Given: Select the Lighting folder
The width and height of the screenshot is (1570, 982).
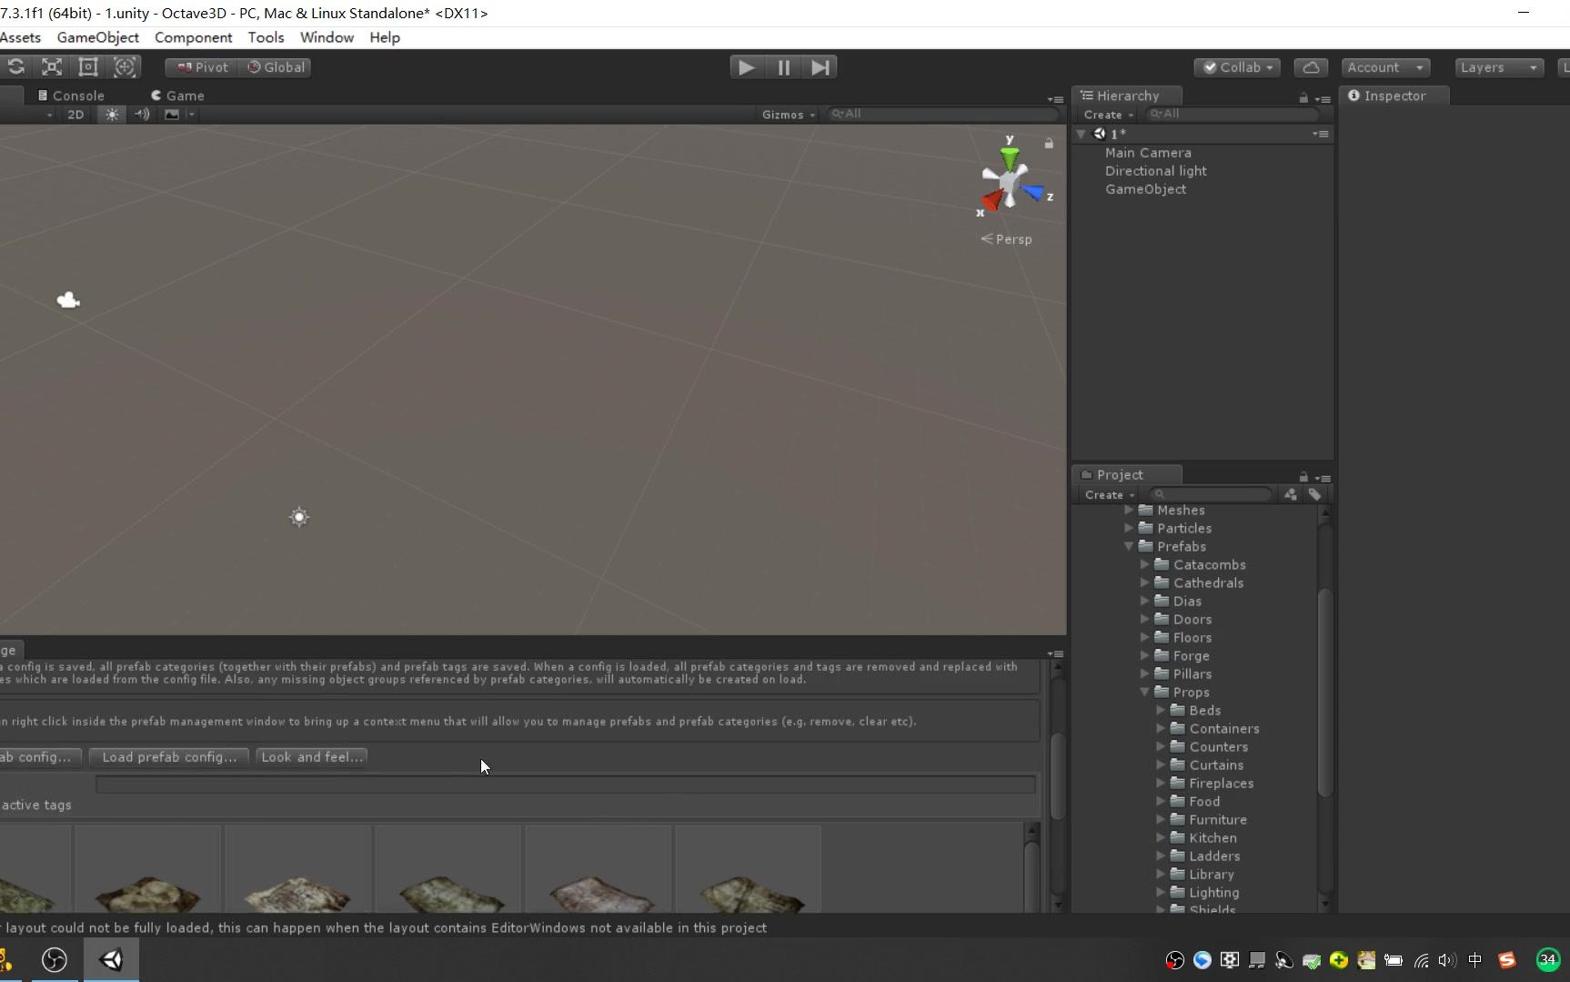Looking at the screenshot, I should (1213, 893).
